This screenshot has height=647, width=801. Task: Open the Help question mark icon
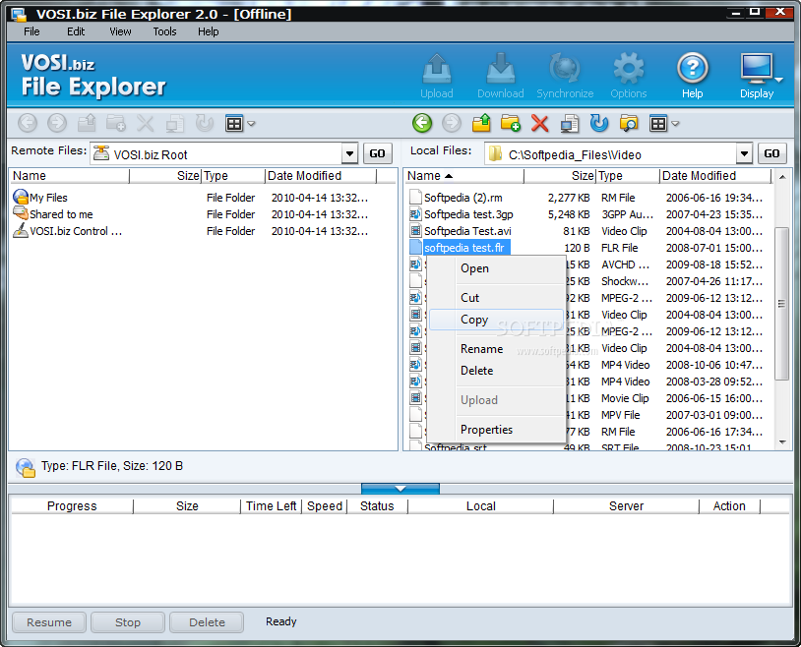tap(692, 69)
